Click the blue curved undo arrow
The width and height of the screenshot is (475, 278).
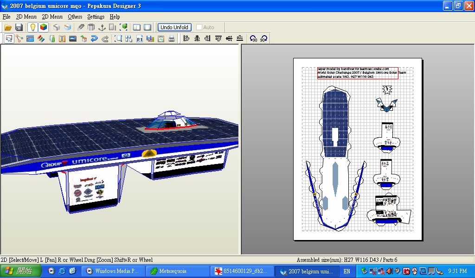(x=94, y=39)
